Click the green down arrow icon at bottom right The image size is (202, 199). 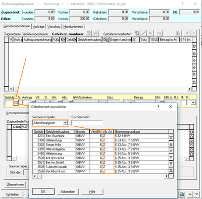(x=196, y=194)
